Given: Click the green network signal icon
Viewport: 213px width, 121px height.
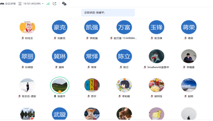Looking at the screenshot, I should [48, 4].
